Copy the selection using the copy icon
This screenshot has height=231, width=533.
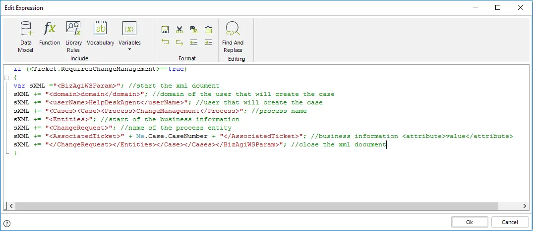pos(194,30)
